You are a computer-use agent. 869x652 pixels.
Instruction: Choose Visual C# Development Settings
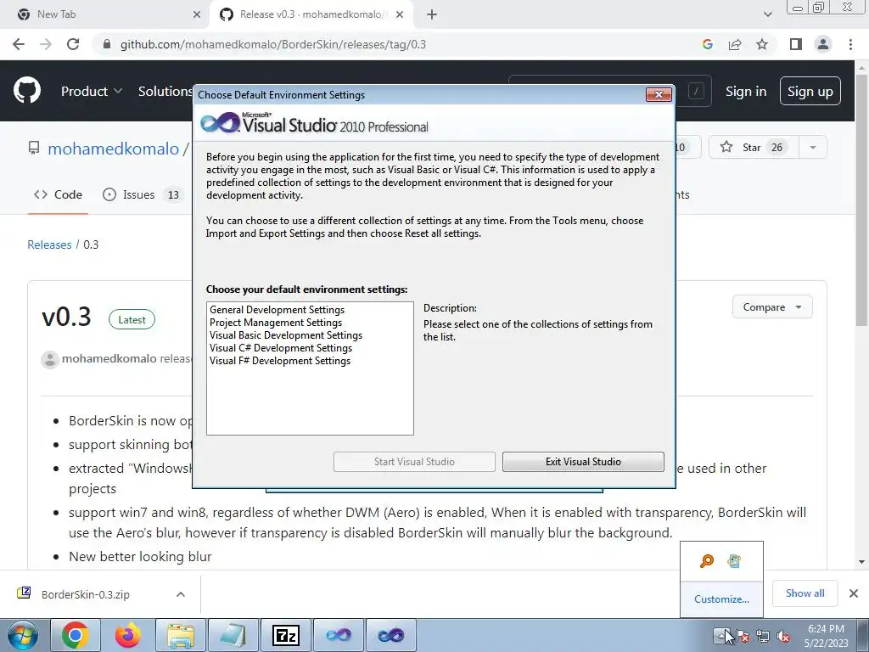point(280,348)
